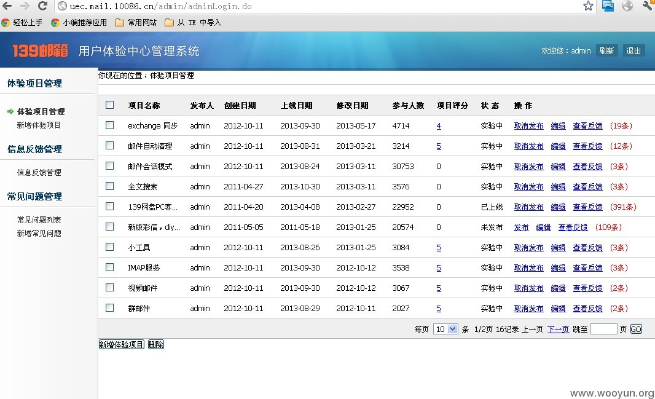Click the GO pagination button
655x399 pixels.
636,330
